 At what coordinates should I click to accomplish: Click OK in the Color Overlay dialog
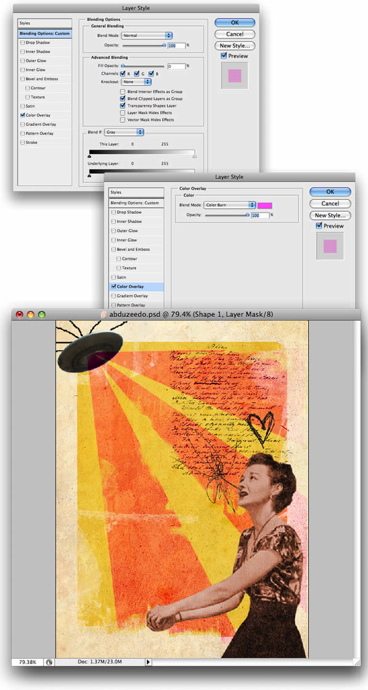coord(330,192)
